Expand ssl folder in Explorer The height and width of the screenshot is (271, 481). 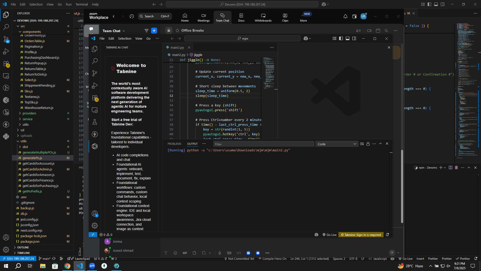coord(43,130)
